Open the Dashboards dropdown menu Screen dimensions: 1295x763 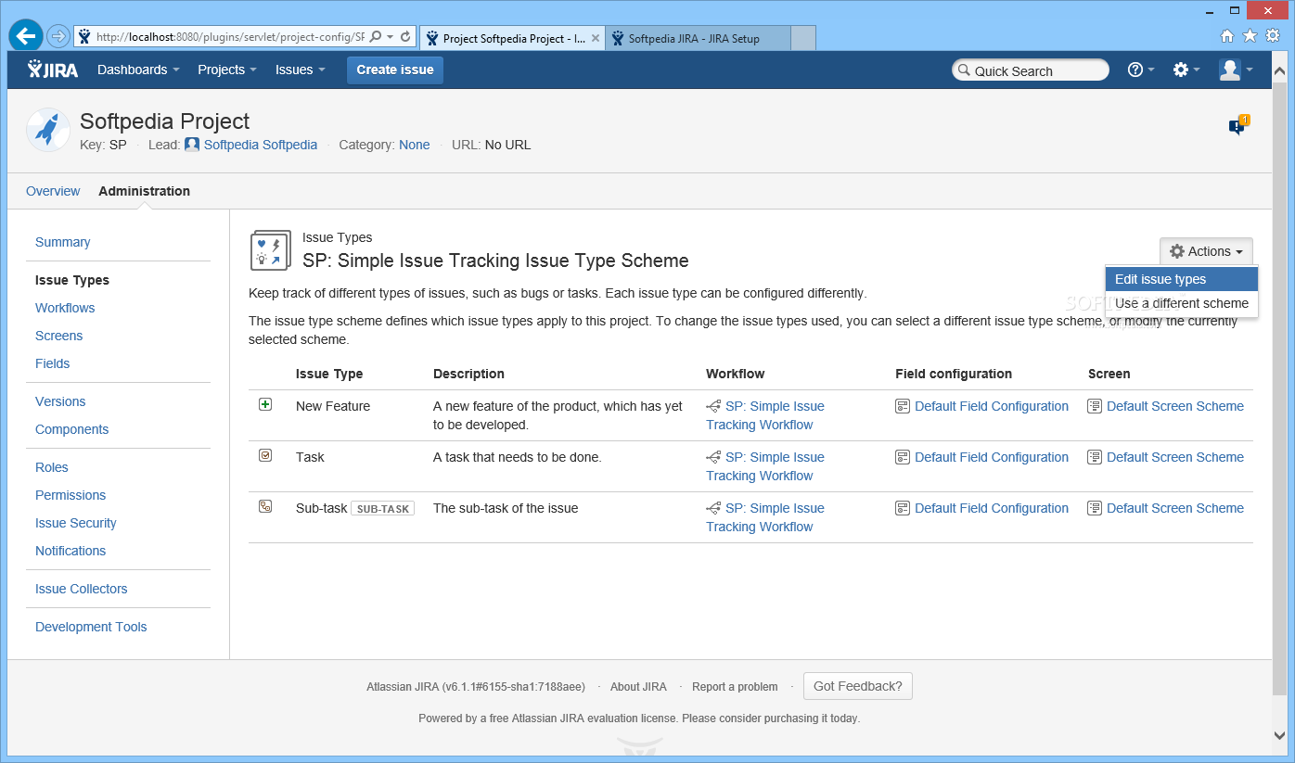coord(138,70)
